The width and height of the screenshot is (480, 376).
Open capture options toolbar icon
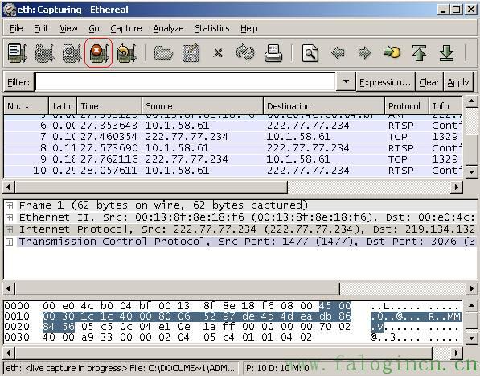pyautogui.click(x=45, y=52)
